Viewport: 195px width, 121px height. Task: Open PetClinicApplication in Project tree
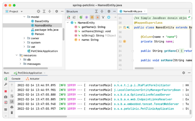click(44, 51)
